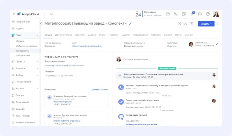Screen dimensions: 232x136
Task: Switch to the События tab
Action: pyautogui.click(x=156, y=35)
